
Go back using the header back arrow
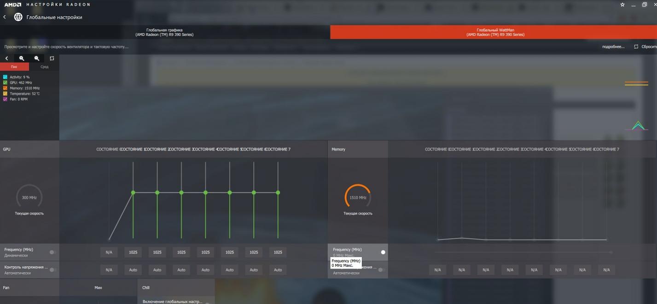click(5, 17)
